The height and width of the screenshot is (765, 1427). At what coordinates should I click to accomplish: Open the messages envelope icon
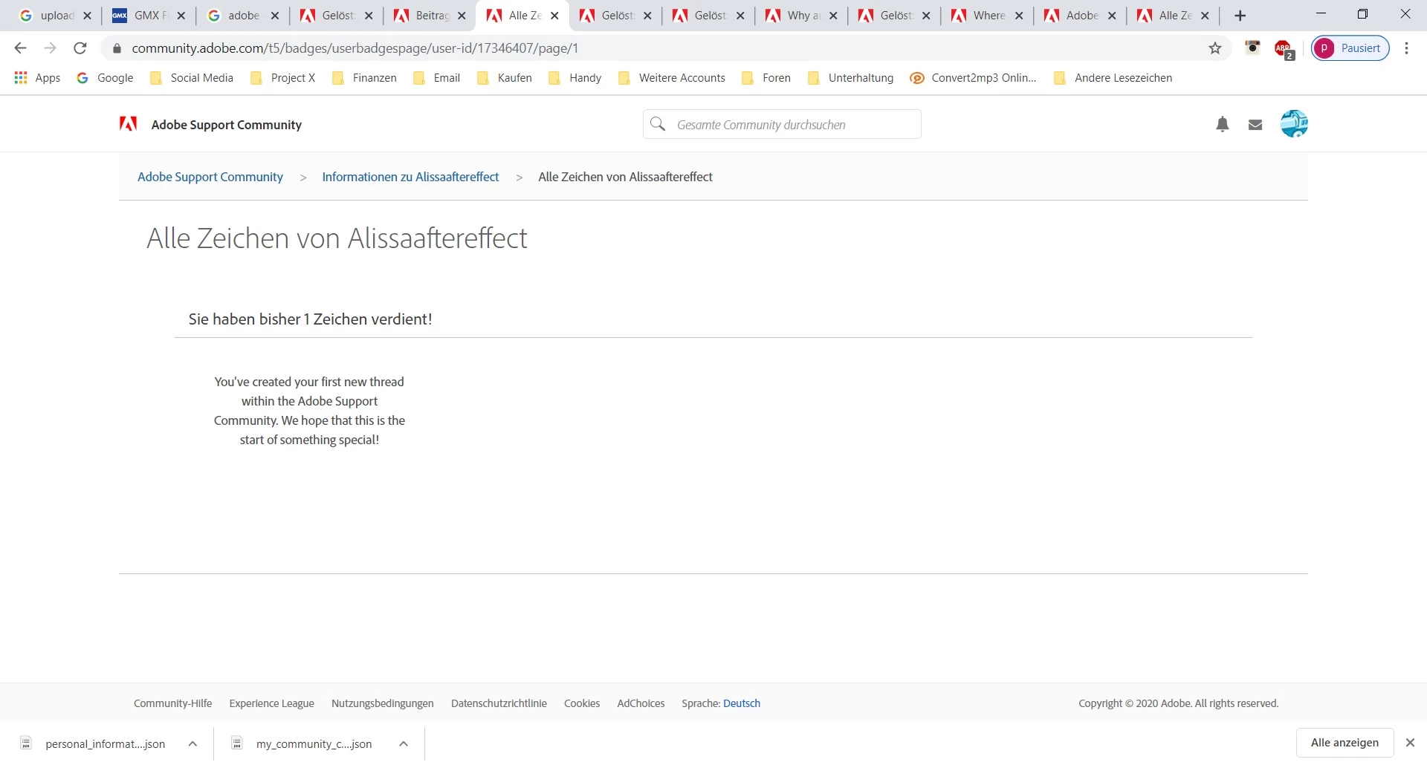click(x=1255, y=125)
